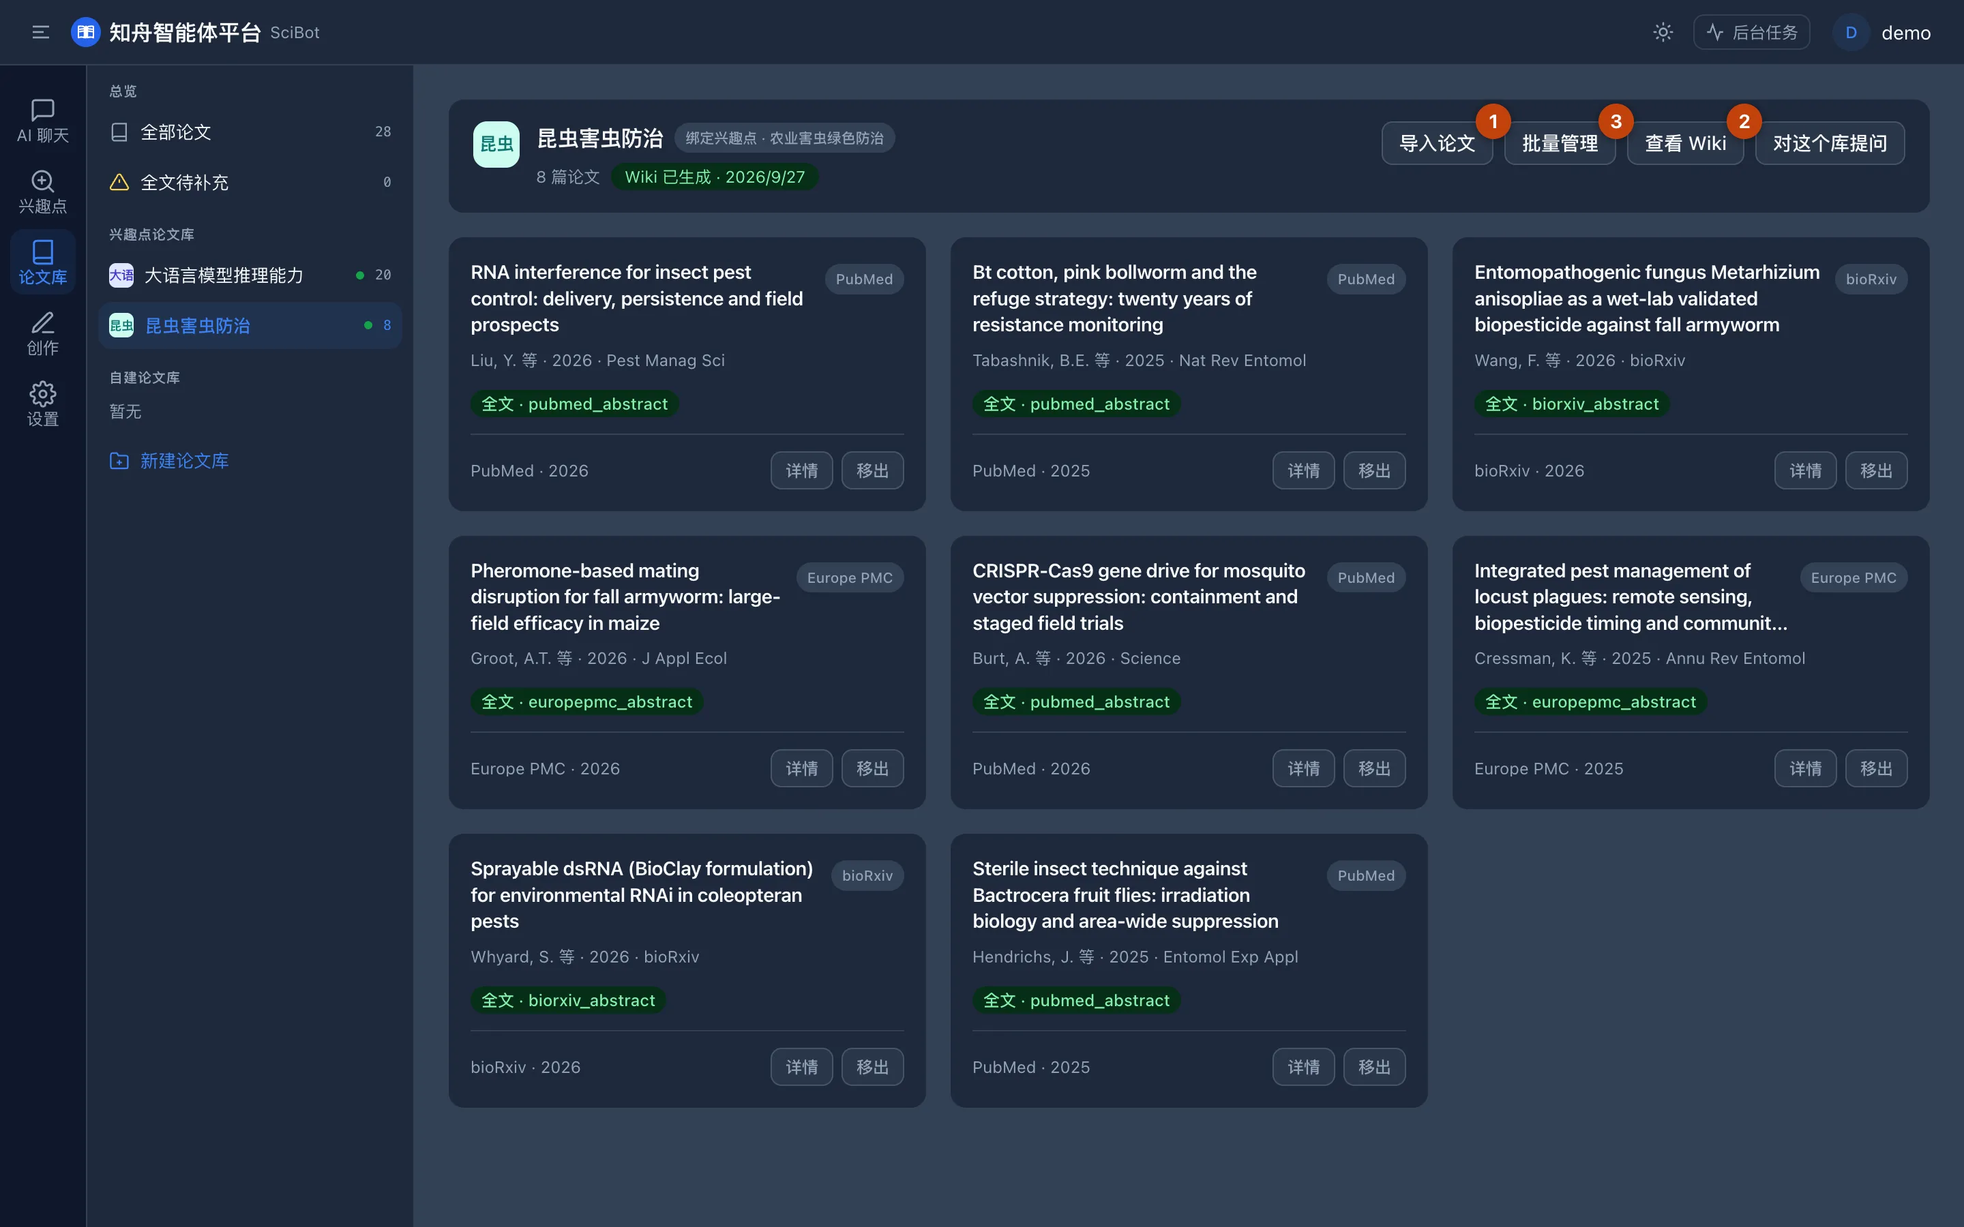Select the 大语言模型推理能力 library
Image resolution: width=1964 pixels, height=1227 pixels.
[x=250, y=275]
